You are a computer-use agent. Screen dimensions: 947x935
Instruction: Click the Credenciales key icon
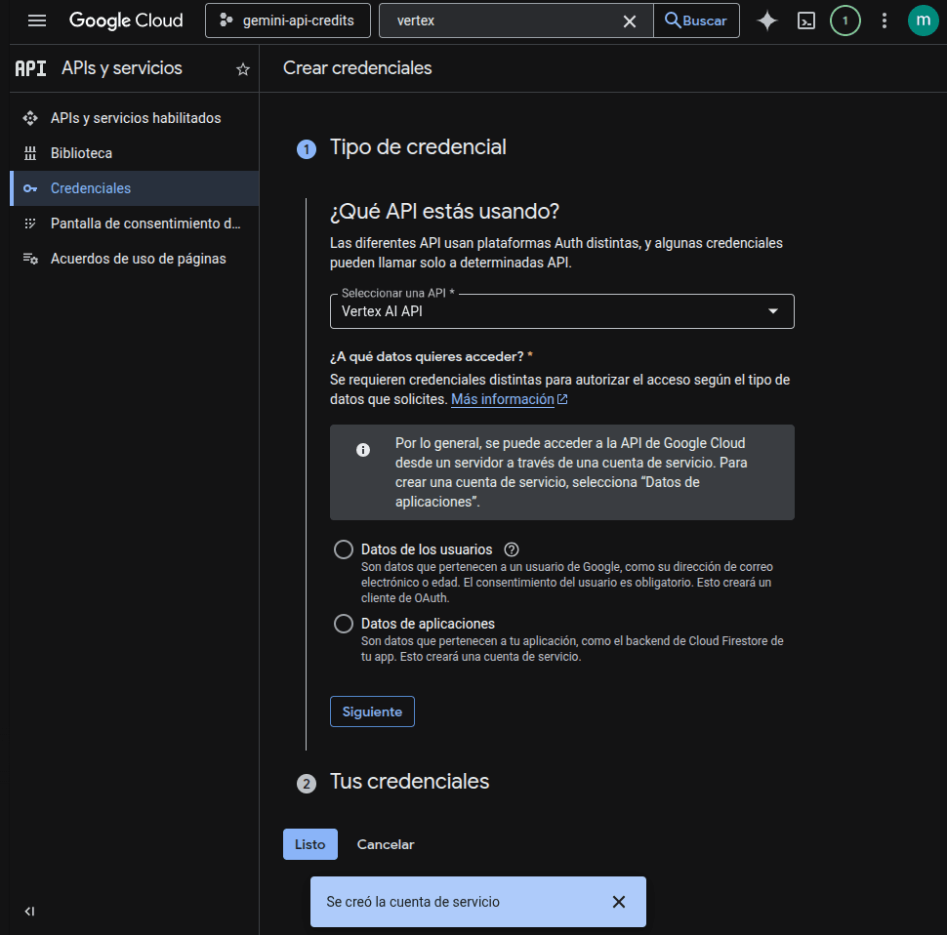pos(30,188)
